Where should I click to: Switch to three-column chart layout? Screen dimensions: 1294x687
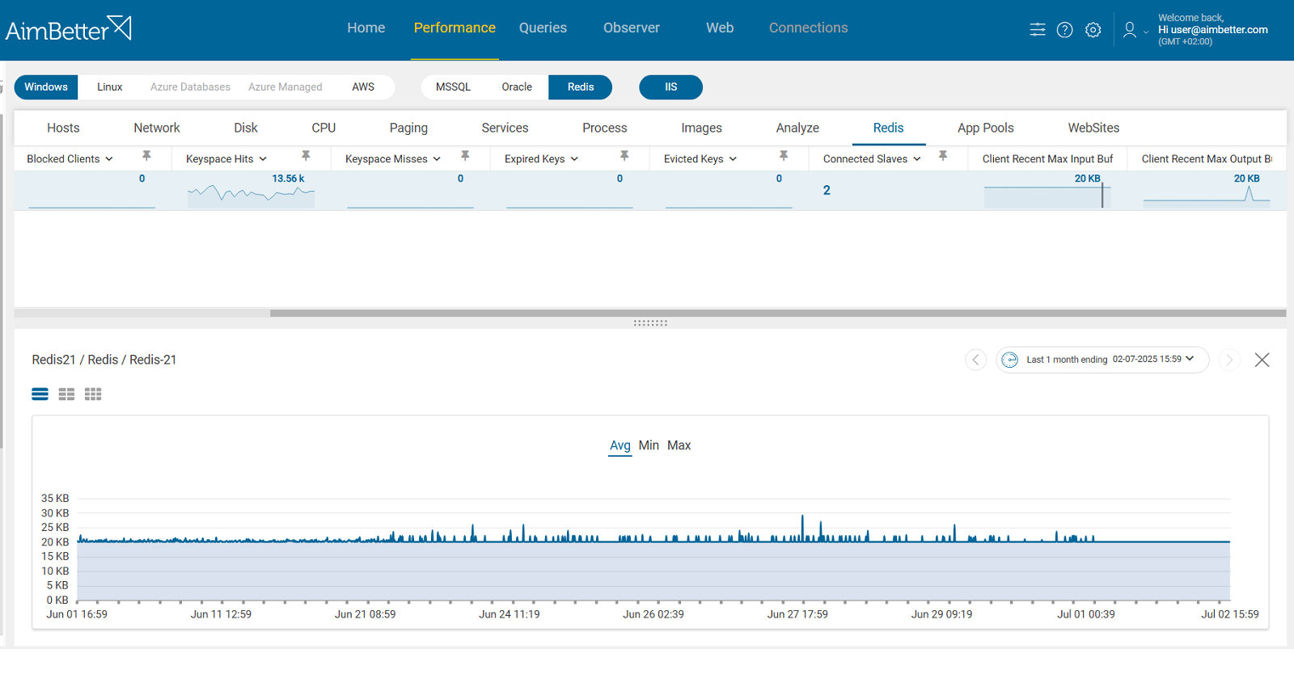(93, 394)
